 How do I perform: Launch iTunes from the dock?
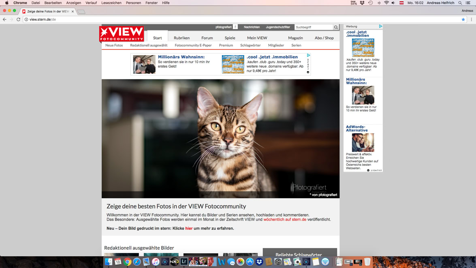coord(156,262)
